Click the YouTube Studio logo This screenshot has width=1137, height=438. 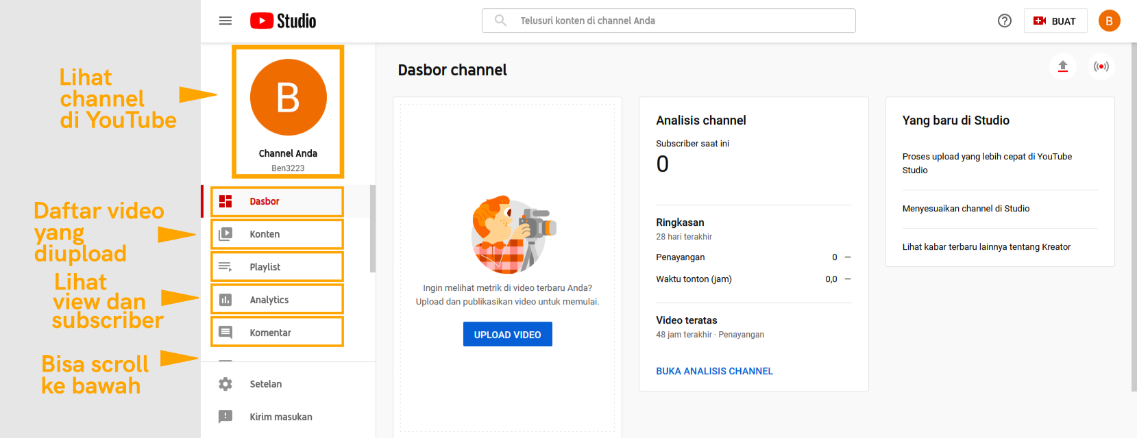[x=283, y=21]
